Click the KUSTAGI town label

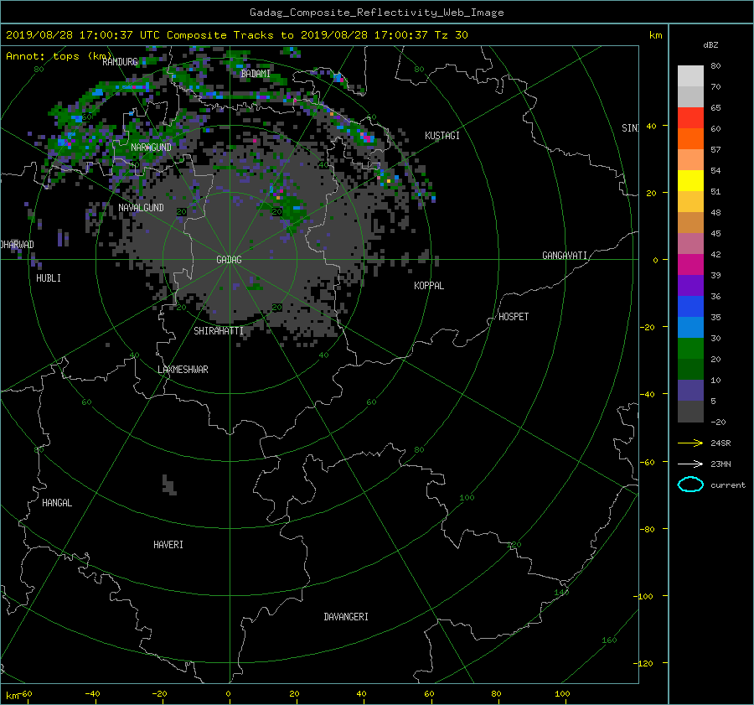click(442, 136)
